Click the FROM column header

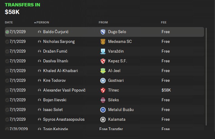pos(103,23)
